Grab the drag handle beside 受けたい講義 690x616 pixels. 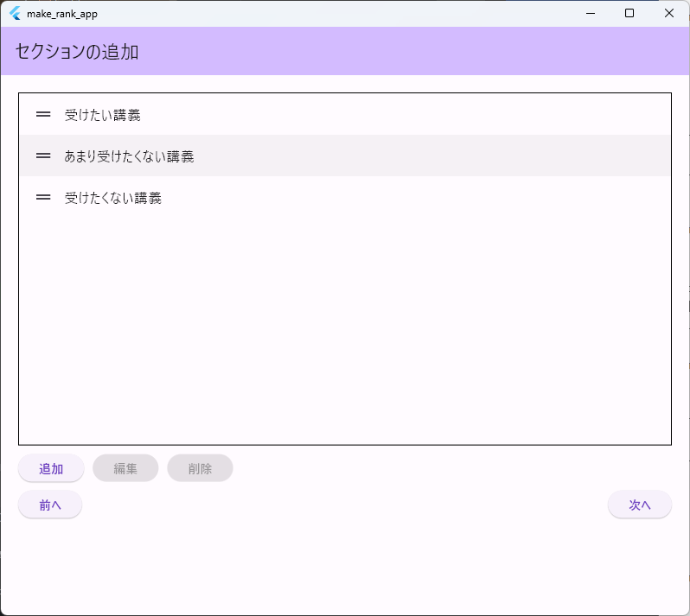43,114
